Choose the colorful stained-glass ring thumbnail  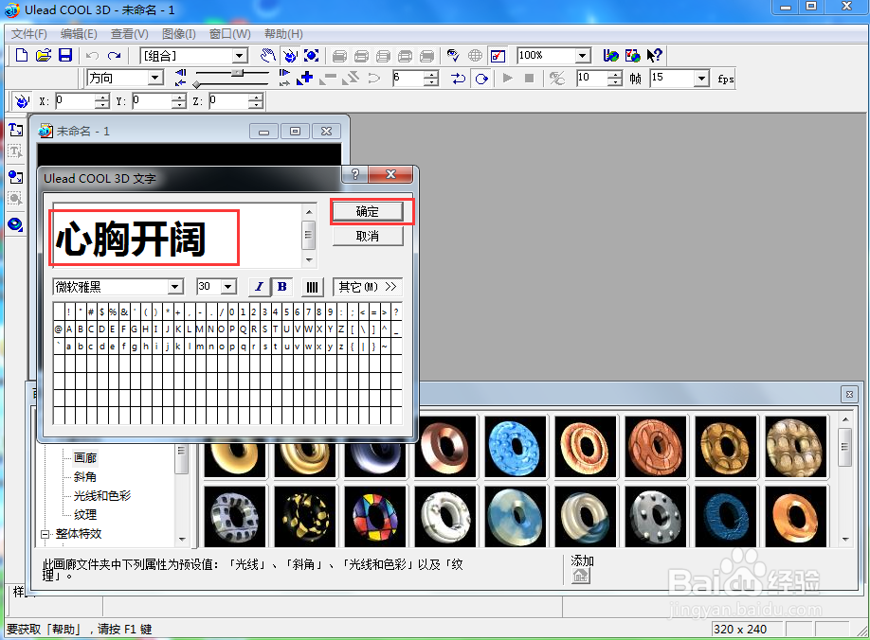pyautogui.click(x=375, y=516)
